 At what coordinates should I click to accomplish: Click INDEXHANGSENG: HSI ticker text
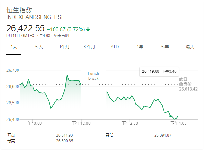(x=34, y=17)
